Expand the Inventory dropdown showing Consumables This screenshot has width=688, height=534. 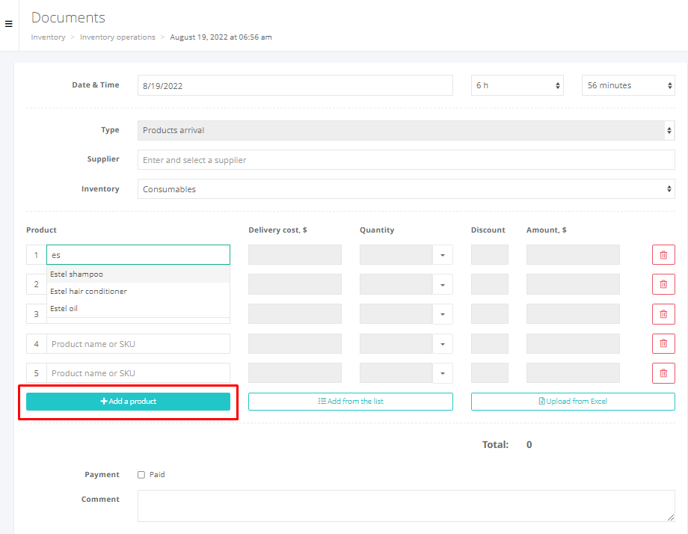click(x=406, y=189)
